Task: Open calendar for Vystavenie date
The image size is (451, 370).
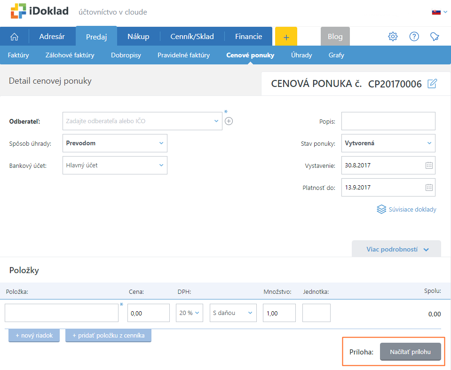Action: click(x=429, y=165)
